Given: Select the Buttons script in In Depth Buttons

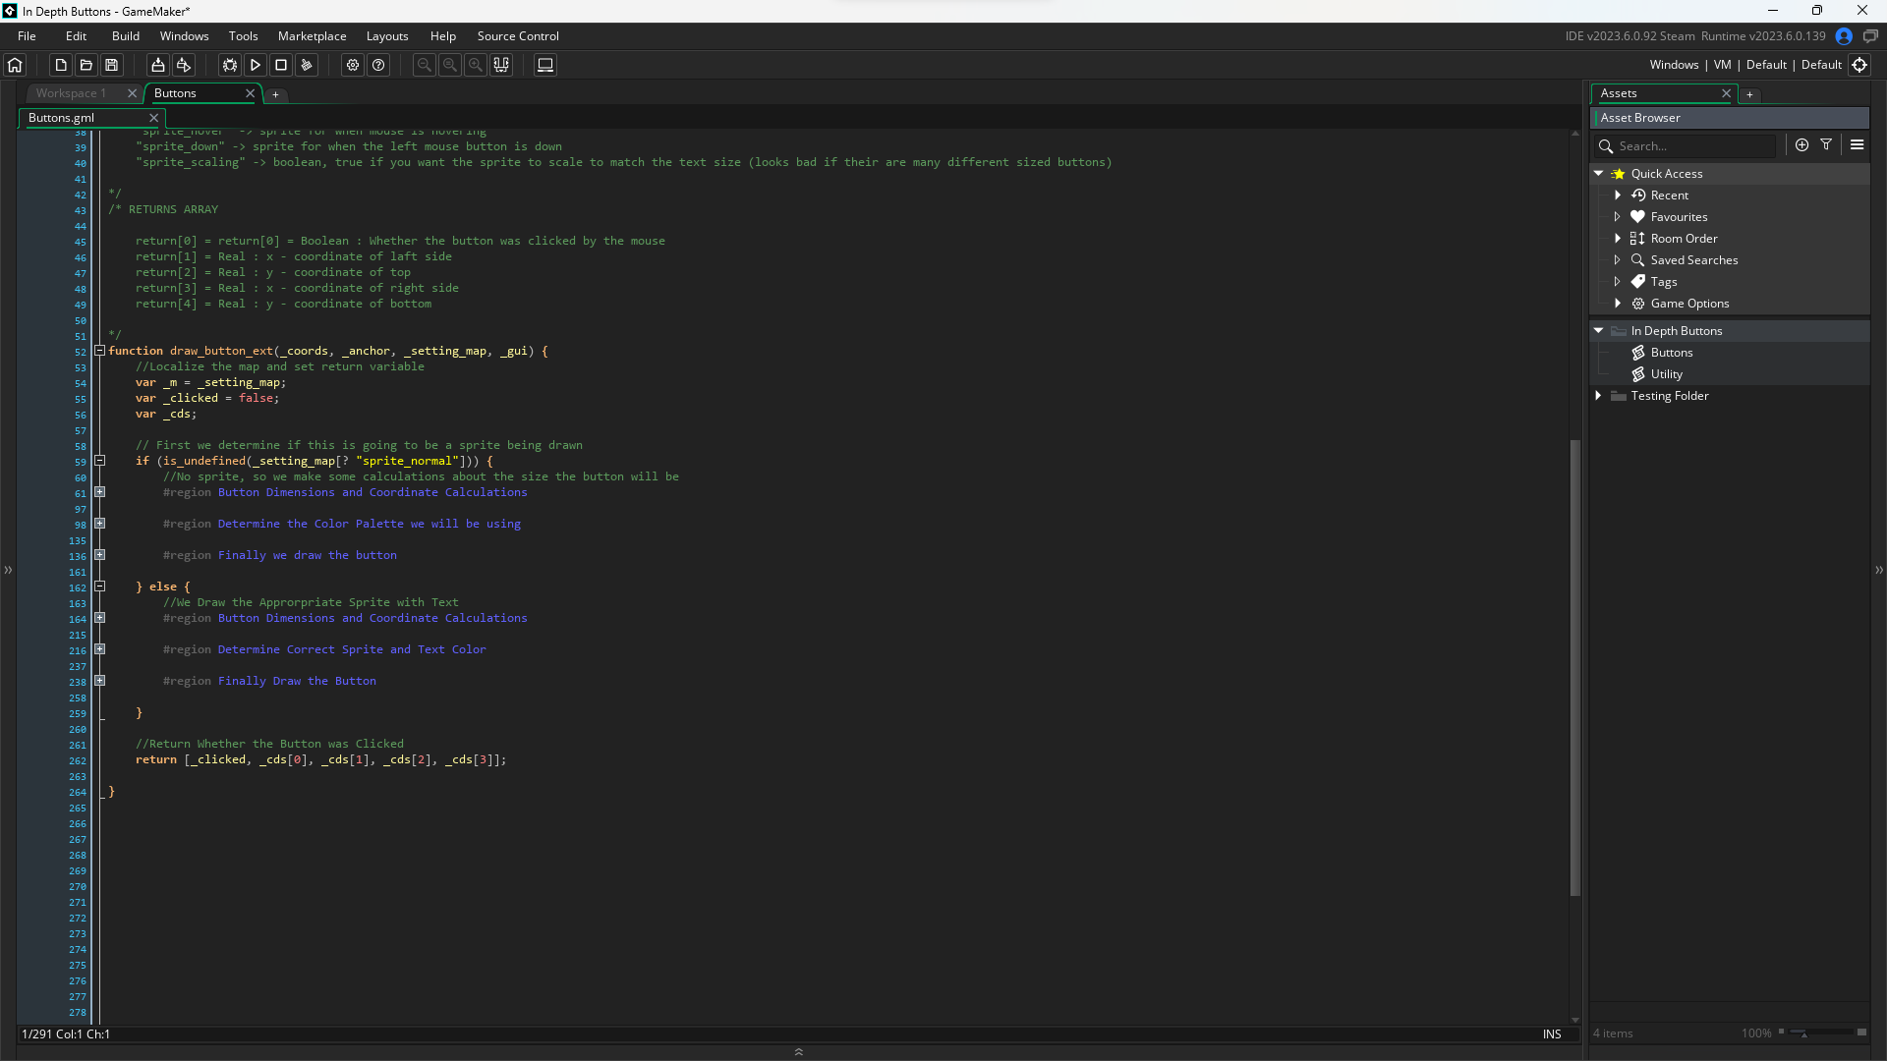Looking at the screenshot, I should (1672, 353).
